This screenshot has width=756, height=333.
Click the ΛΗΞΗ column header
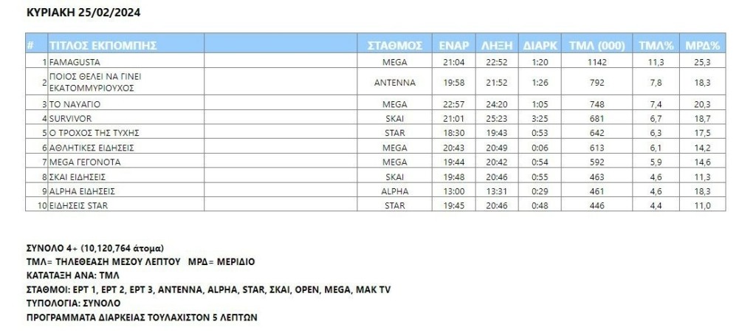[494, 44]
